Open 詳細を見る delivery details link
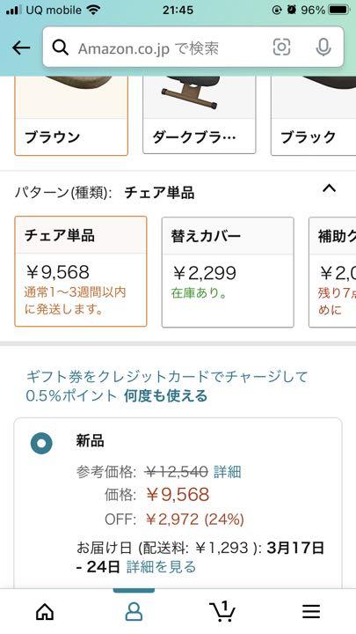 click(162, 567)
